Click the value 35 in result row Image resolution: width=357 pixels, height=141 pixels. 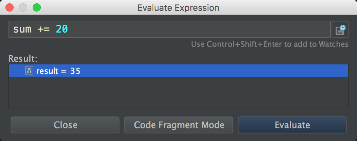pos(75,71)
